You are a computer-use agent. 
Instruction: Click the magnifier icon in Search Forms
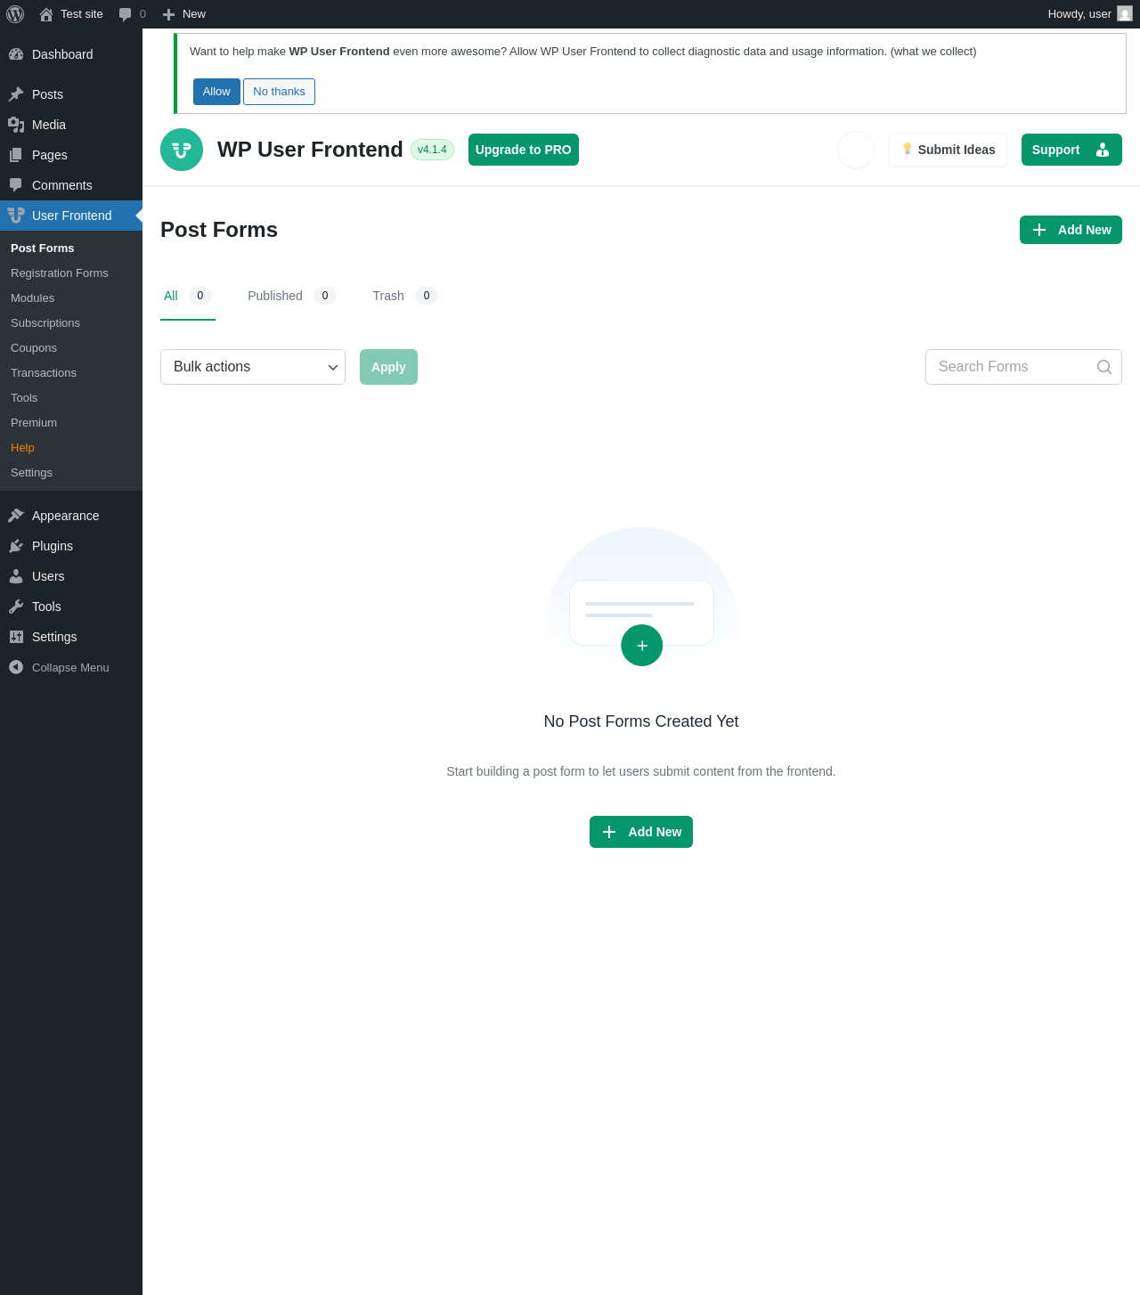coord(1104,367)
